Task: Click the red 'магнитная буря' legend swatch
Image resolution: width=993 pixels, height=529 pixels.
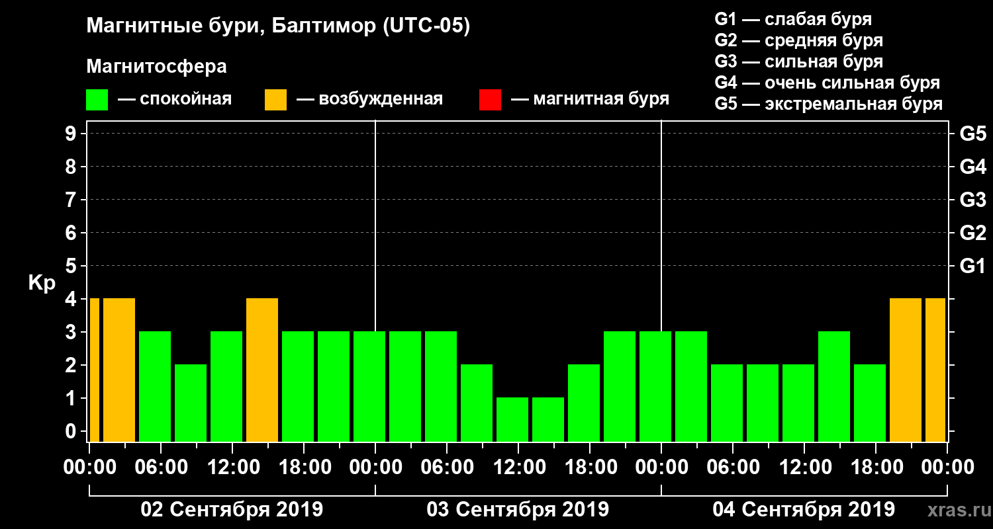Action: click(490, 100)
